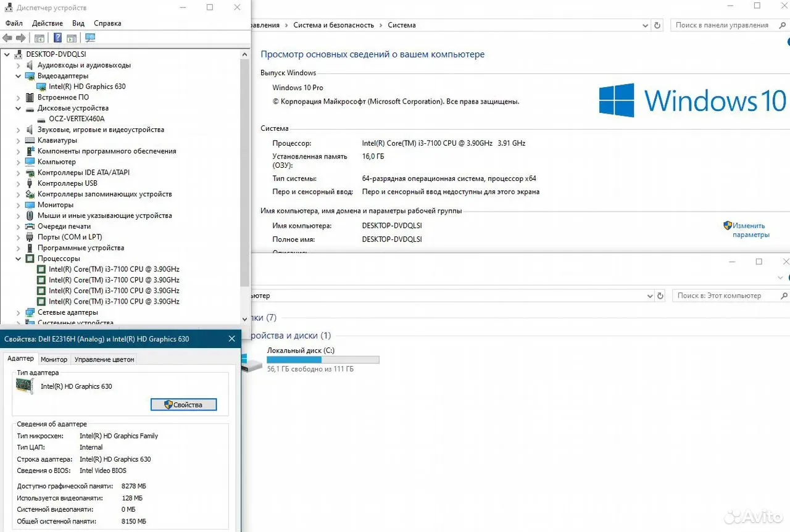Viewport: 790px width, 532px height.
Task: Open the Справка menu
Action: tap(107, 23)
